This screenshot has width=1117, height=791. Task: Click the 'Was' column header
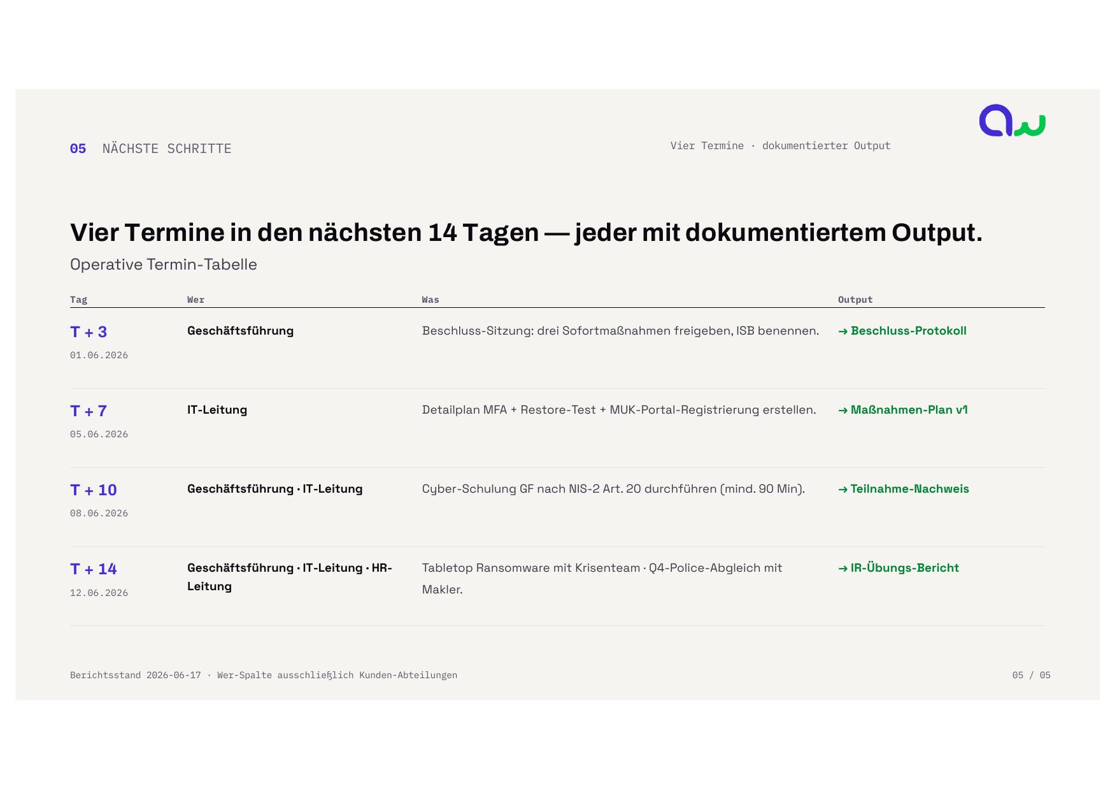click(x=430, y=300)
